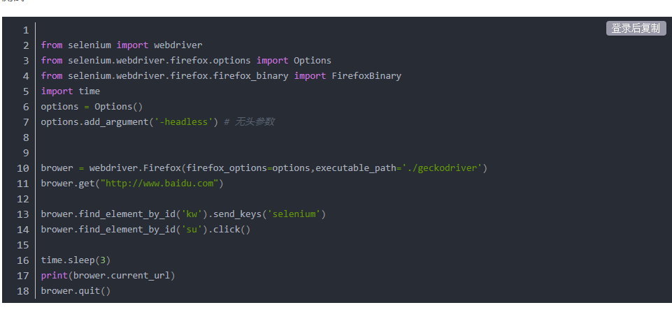672x312 pixels.
Task: Click the "http://www.baidu.com" URL string
Action: (161, 184)
